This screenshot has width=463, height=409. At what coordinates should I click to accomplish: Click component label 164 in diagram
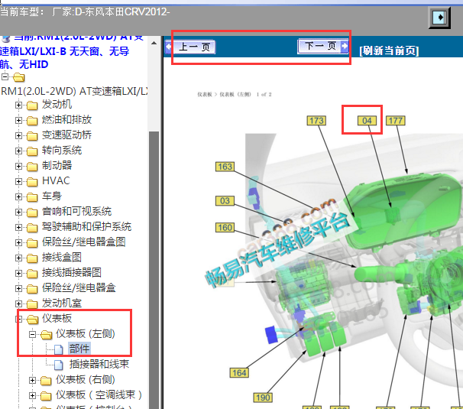[x=239, y=372]
